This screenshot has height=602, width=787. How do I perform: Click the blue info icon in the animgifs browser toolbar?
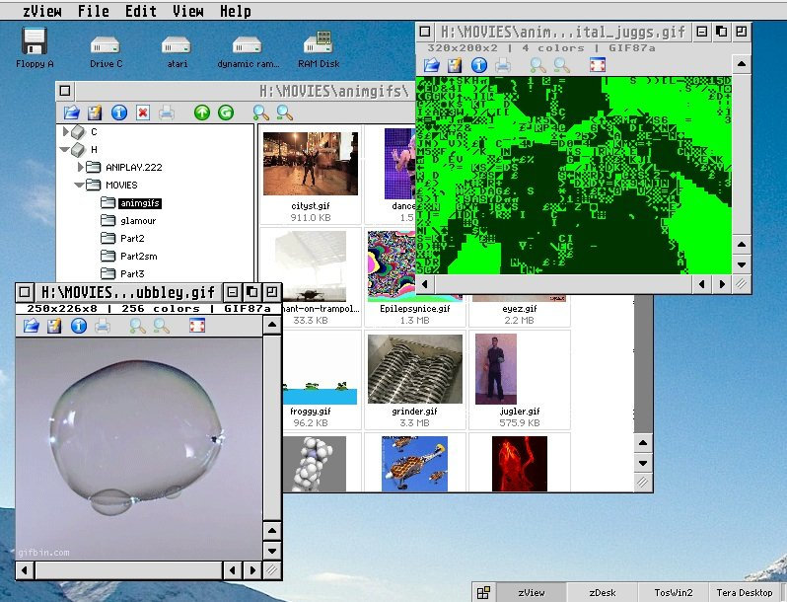click(x=119, y=113)
